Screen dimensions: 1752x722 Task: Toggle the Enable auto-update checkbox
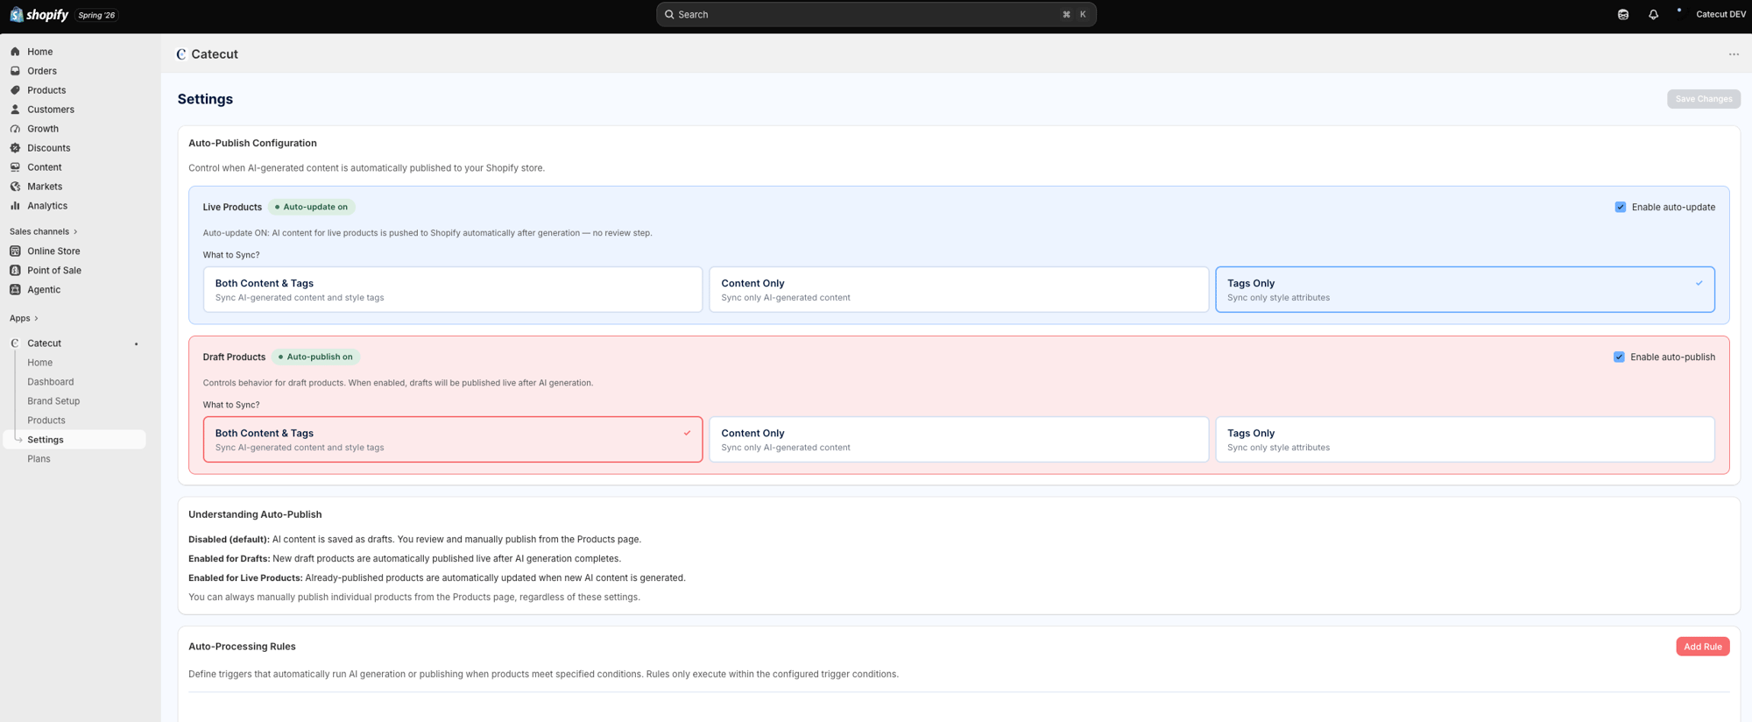[1620, 207]
